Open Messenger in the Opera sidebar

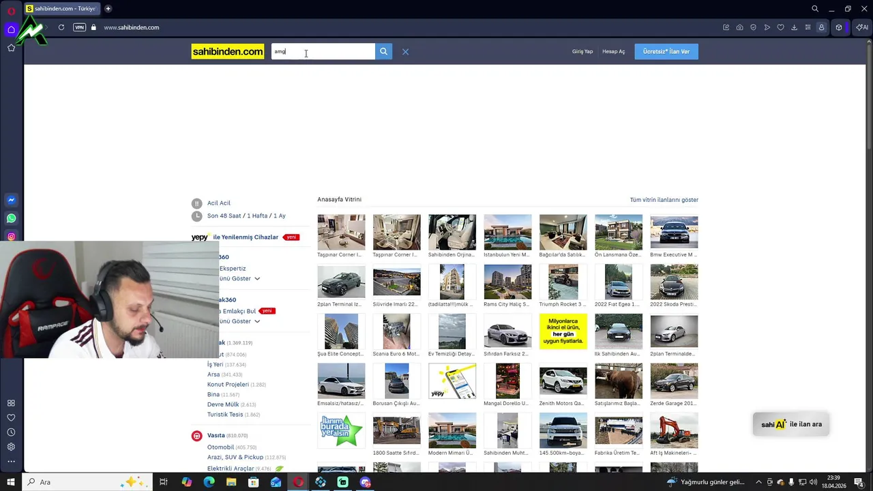click(x=11, y=200)
